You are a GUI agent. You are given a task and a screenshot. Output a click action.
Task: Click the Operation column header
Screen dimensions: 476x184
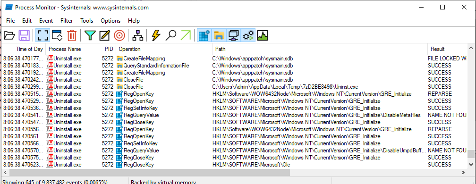[164, 49]
